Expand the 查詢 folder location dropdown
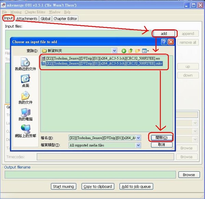205x199 pixels. (114, 51)
